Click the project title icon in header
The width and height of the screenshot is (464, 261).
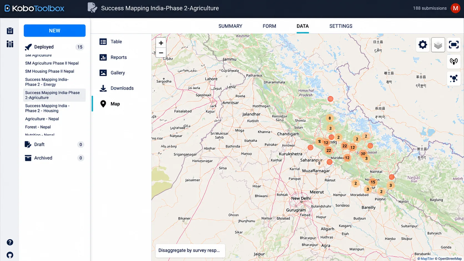point(92,8)
